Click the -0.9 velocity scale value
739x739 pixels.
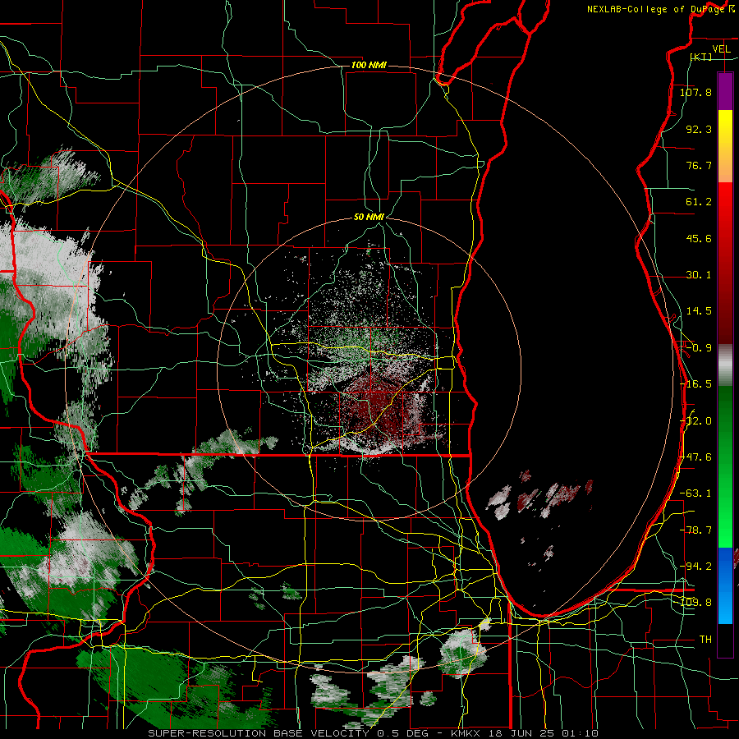tap(699, 348)
